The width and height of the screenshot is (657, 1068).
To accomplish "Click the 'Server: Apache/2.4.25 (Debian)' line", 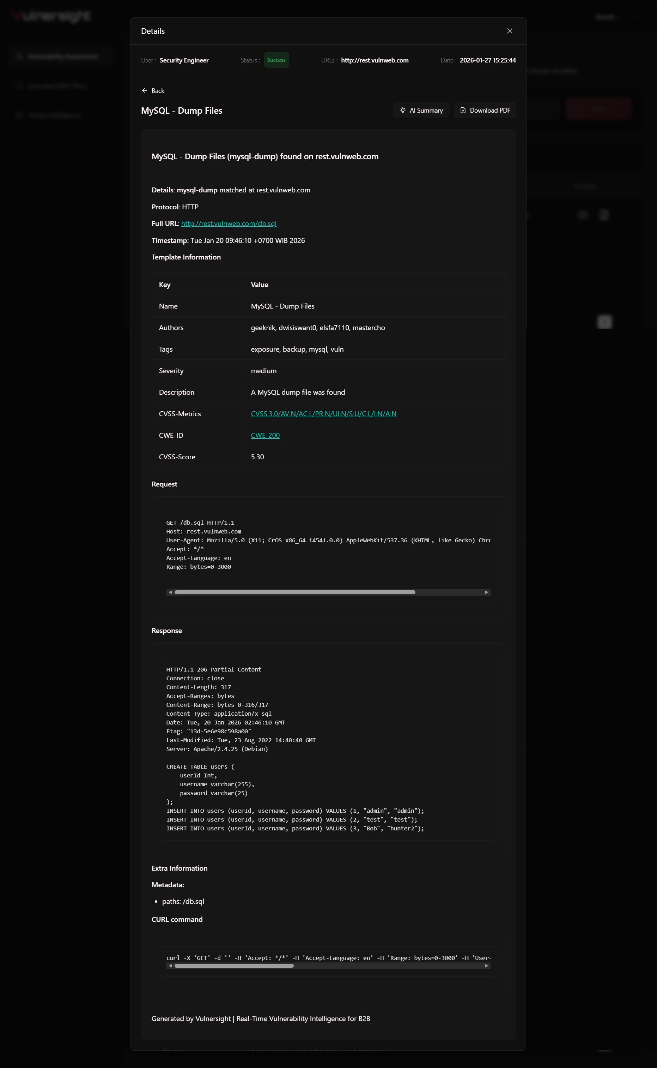I will (217, 749).
